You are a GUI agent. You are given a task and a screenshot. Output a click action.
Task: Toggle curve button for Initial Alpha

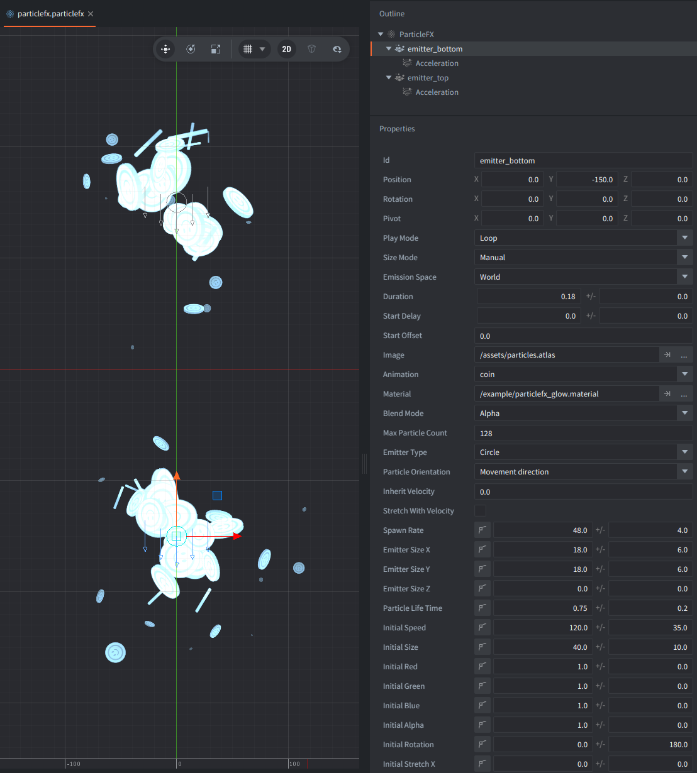pos(482,725)
